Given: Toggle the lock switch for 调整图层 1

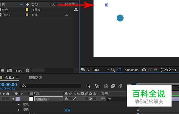Looking at the screenshot, I should click(8, 99).
